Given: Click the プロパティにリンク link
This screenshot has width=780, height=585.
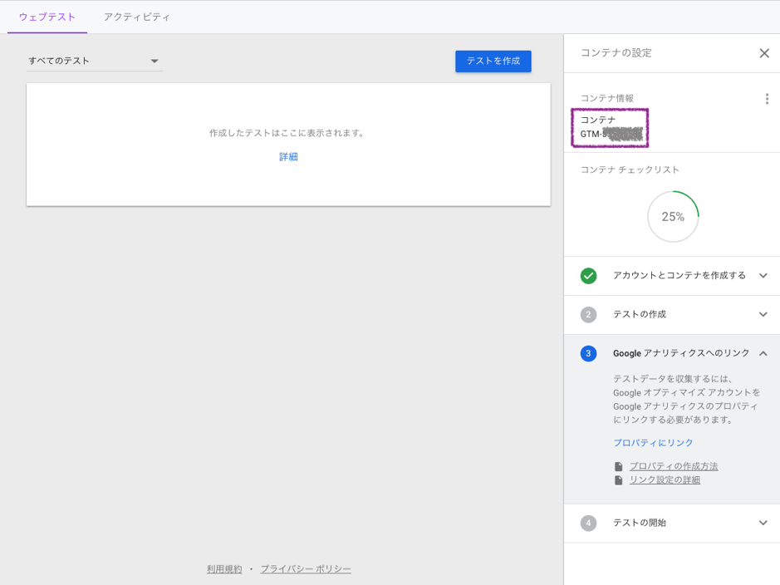Looking at the screenshot, I should (653, 443).
